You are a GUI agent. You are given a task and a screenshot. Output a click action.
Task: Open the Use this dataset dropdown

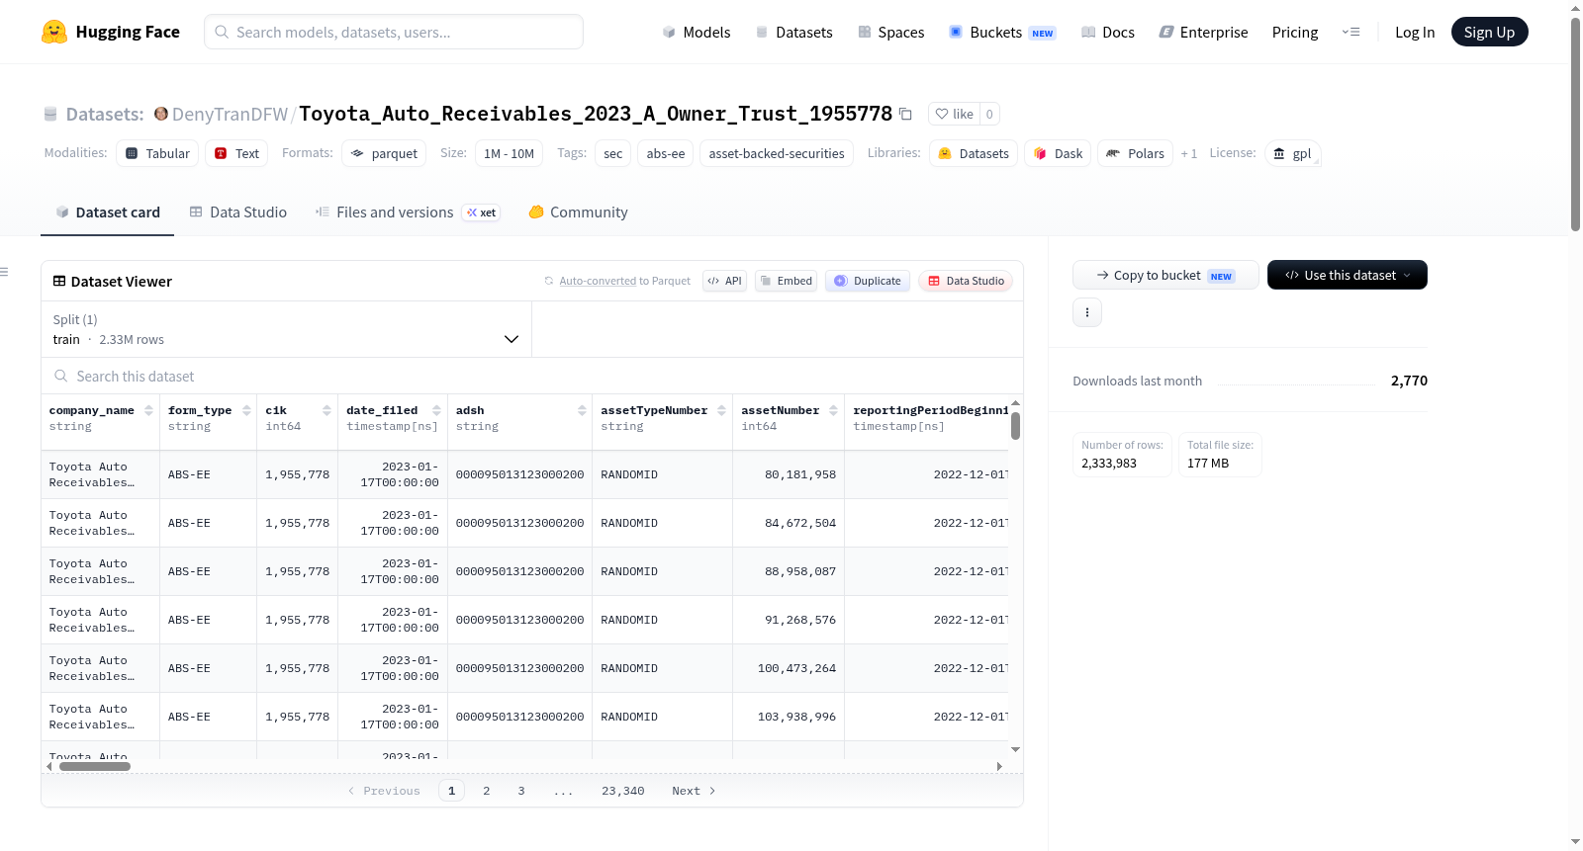[1348, 275]
